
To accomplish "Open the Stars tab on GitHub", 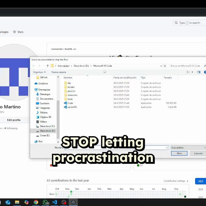I will coord(18,32).
